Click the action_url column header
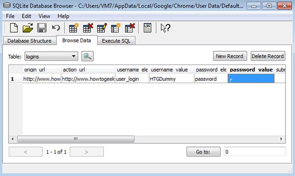The image size is (295, 176). [88, 70]
